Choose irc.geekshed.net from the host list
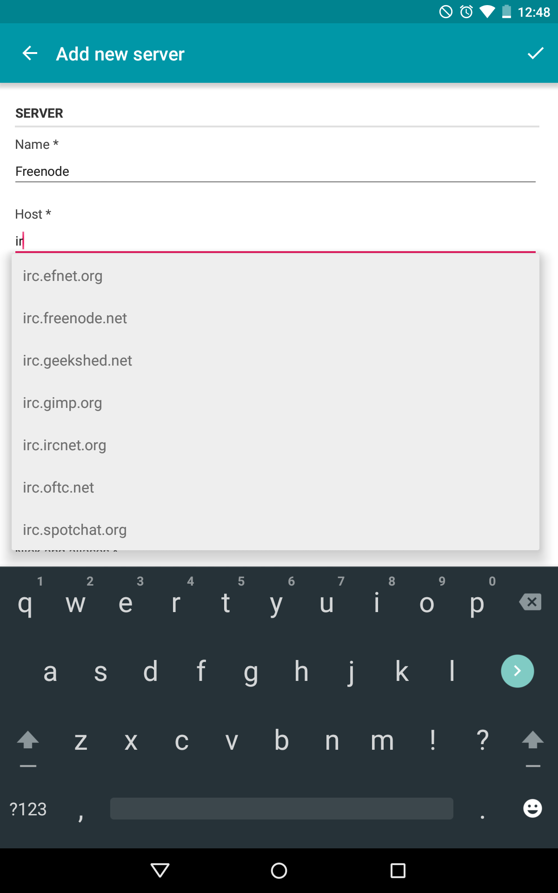Viewport: 558px width, 893px height. click(275, 360)
